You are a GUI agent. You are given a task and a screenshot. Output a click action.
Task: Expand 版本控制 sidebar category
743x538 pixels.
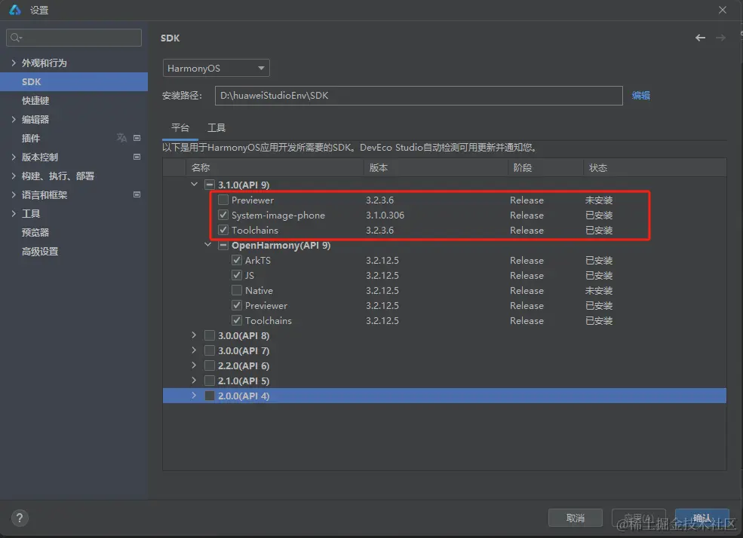point(14,157)
